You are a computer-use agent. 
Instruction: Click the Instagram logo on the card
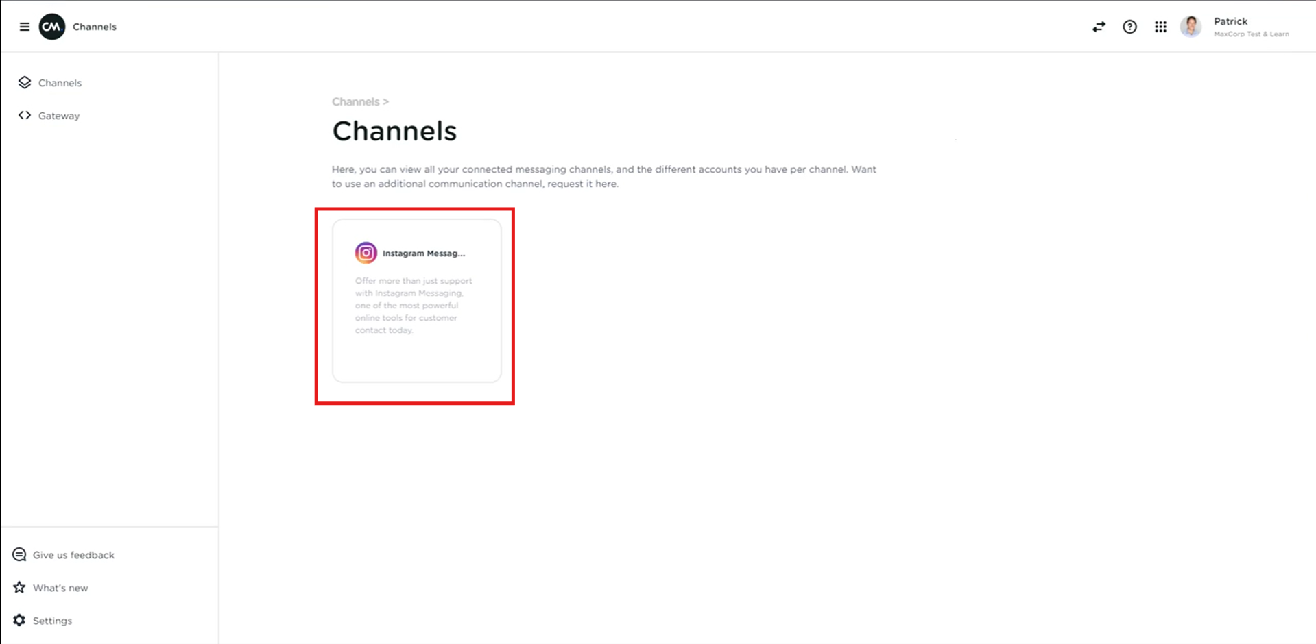coord(366,253)
